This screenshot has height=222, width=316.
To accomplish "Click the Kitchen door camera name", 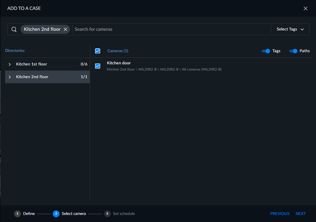I will 119,63.
